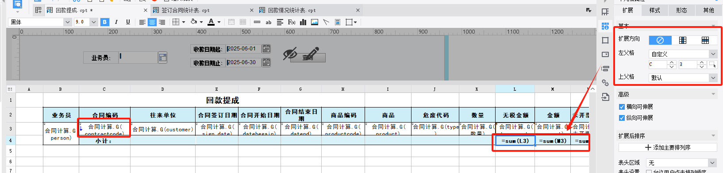Image resolution: width=723 pixels, height=173 pixels.
Task: Increase the left parent row number
Action: point(701,63)
